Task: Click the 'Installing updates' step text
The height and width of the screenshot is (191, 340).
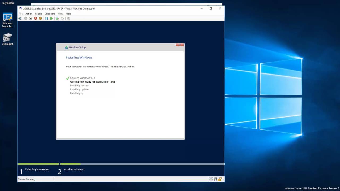Action: [x=80, y=89]
